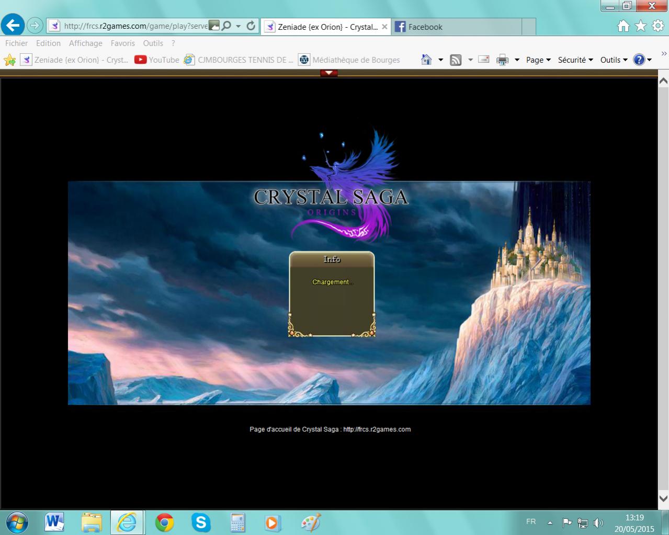Image resolution: width=669 pixels, height=535 pixels.
Task: Click the scrollbar down arrow
Action: [663, 498]
